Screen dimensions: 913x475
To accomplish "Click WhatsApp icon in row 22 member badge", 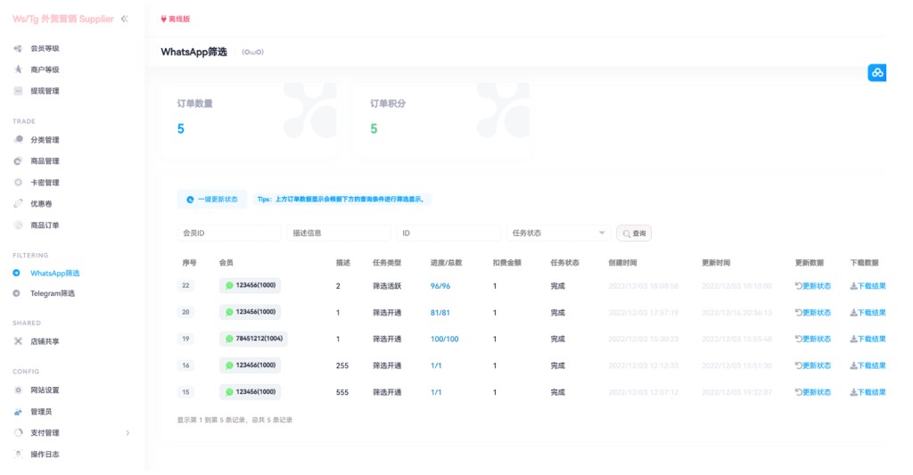I will pyautogui.click(x=229, y=285).
